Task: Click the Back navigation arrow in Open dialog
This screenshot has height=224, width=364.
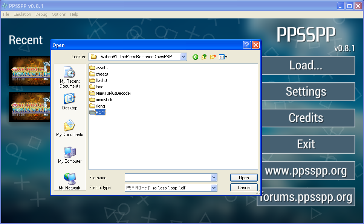Action: tap(195, 57)
